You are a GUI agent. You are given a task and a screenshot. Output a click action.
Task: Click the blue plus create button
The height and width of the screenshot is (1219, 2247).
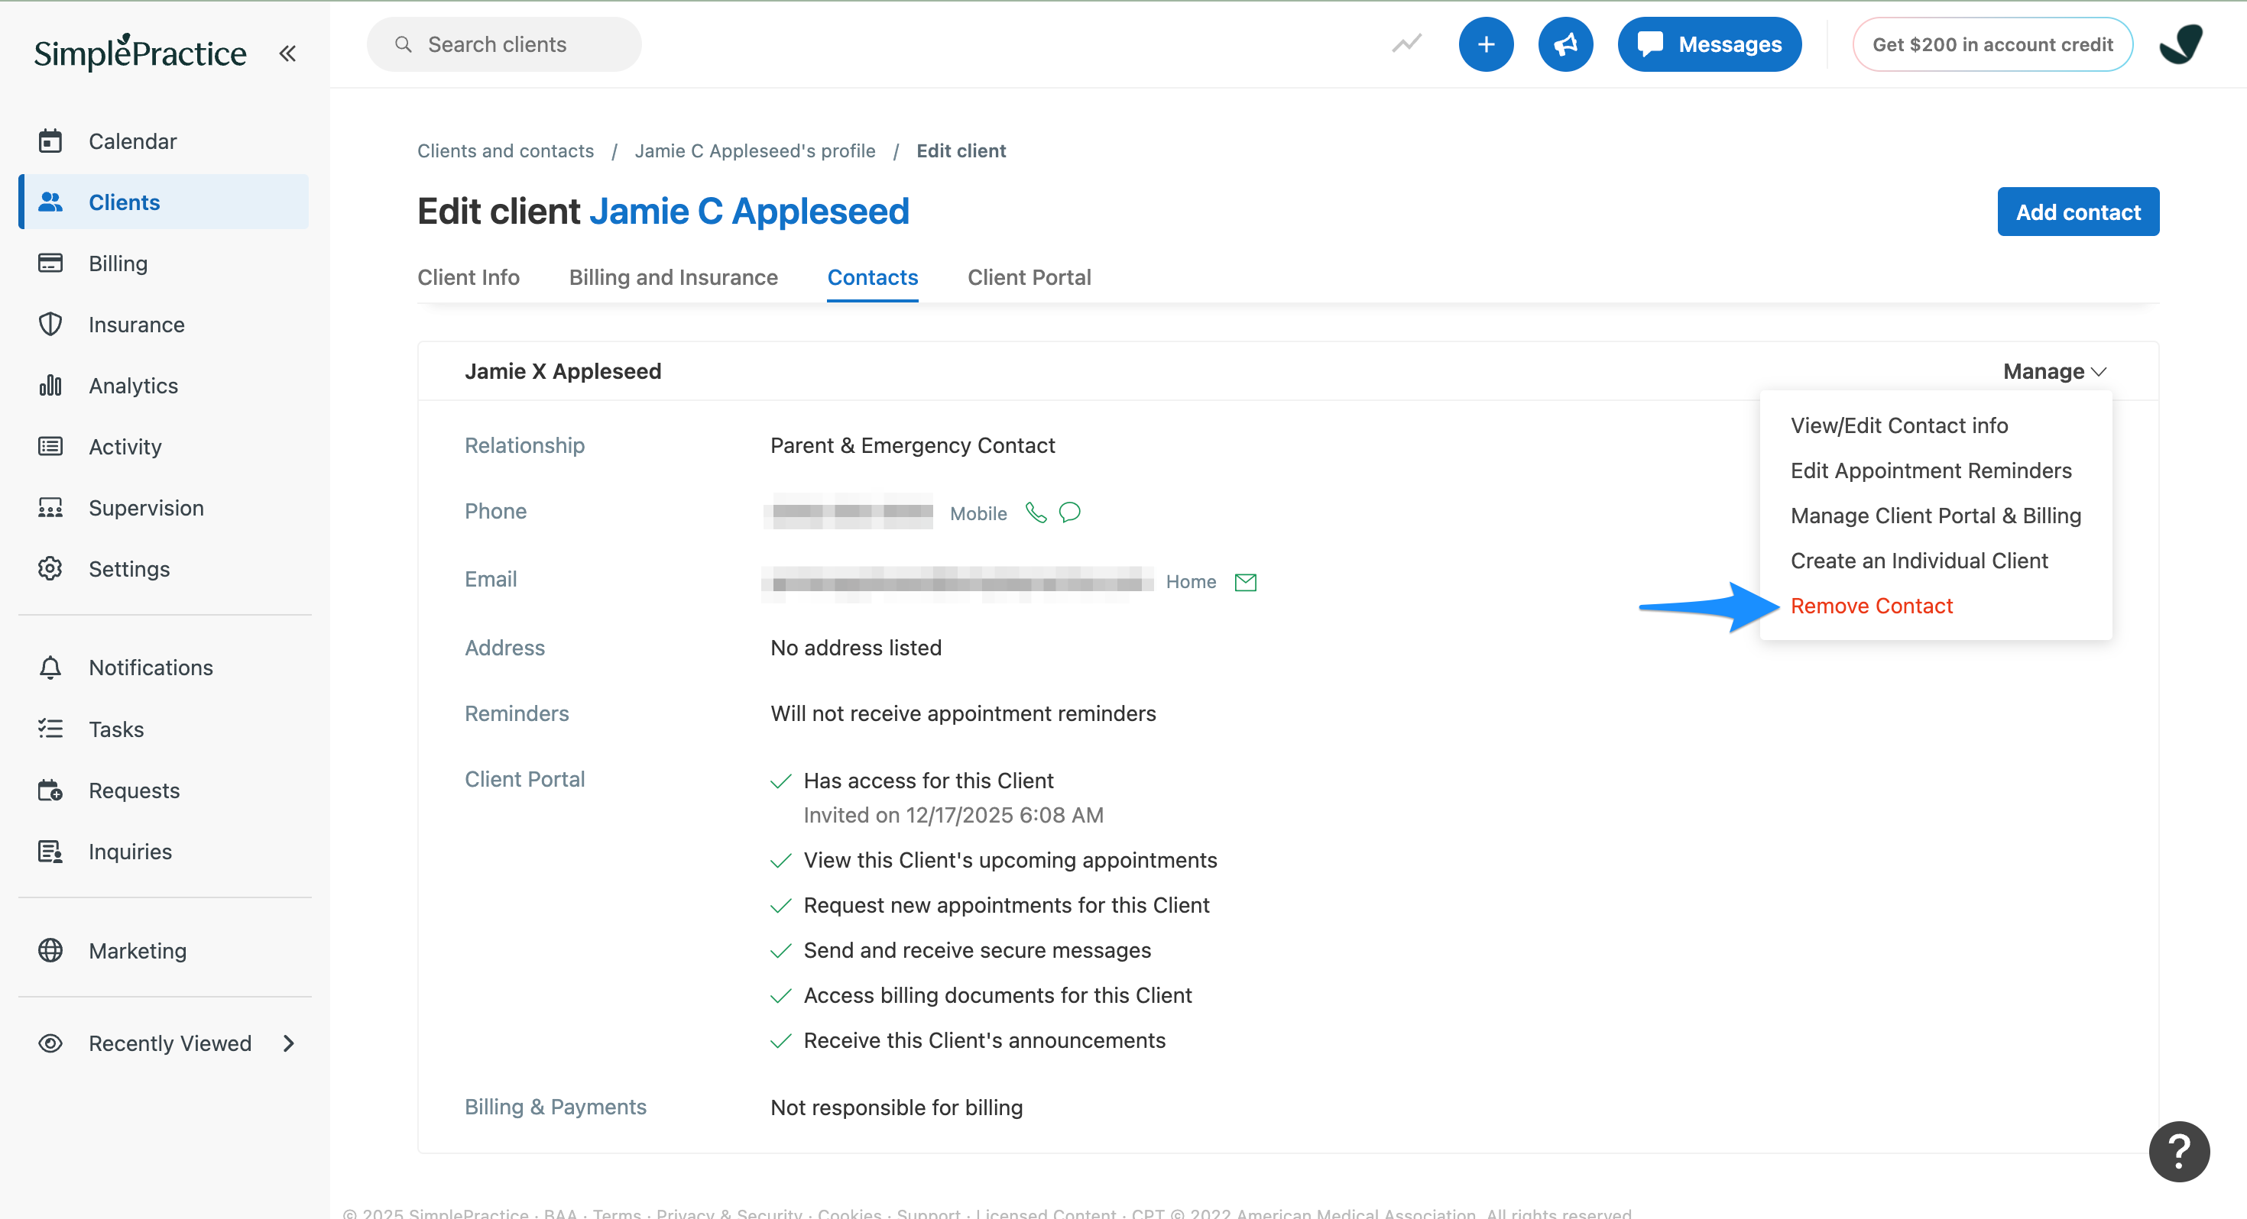(x=1486, y=44)
